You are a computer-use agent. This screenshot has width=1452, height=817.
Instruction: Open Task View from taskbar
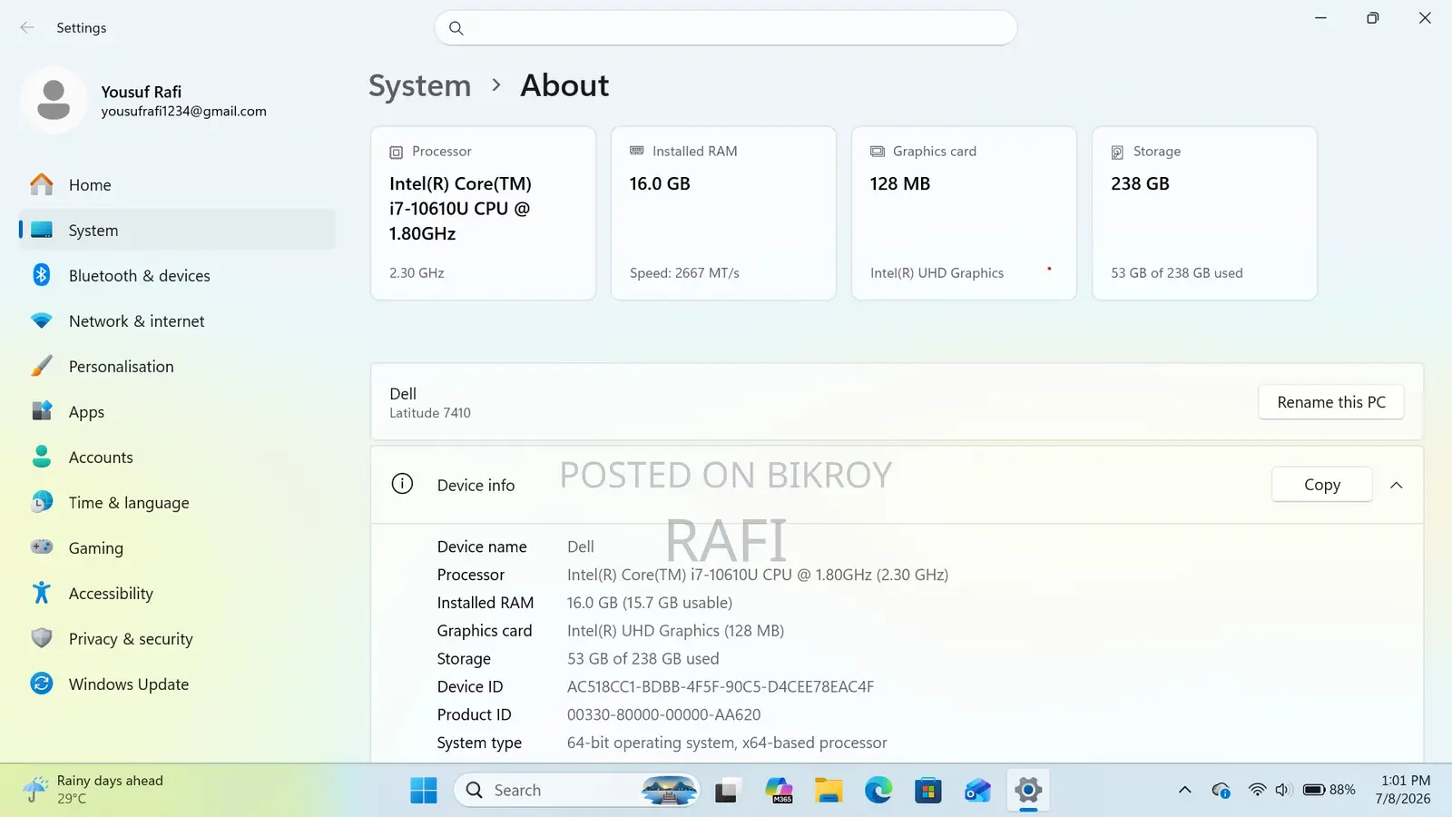[x=726, y=791]
